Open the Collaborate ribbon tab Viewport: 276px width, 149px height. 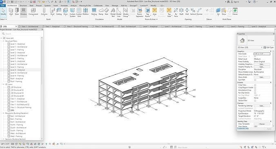pyautogui.click(x=98, y=6)
